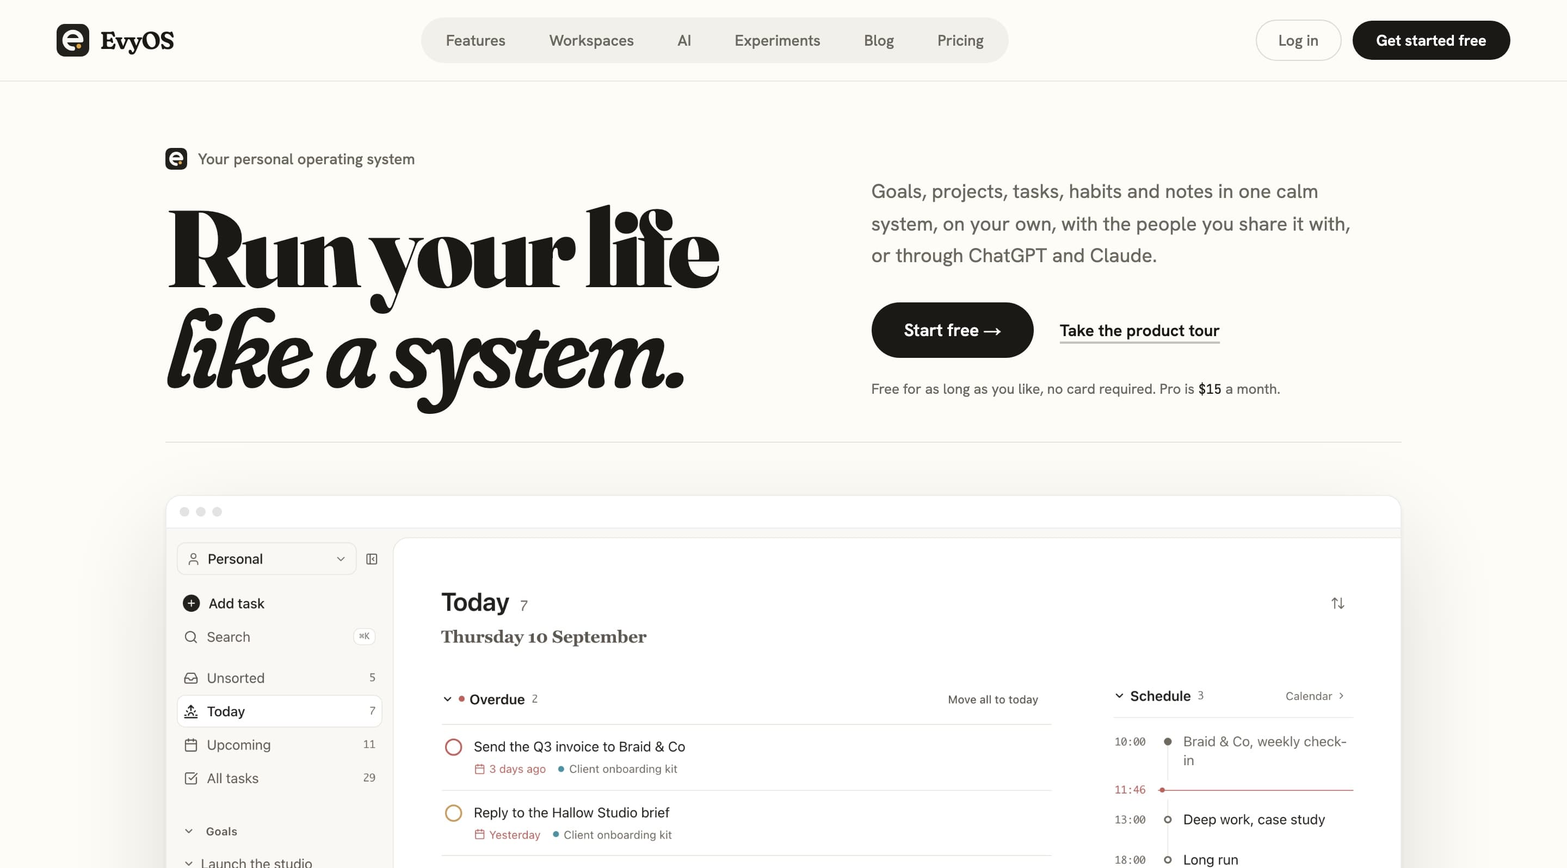The height and width of the screenshot is (868, 1567).
Task: Click the person icon in Personal selector
Action: pyautogui.click(x=194, y=559)
